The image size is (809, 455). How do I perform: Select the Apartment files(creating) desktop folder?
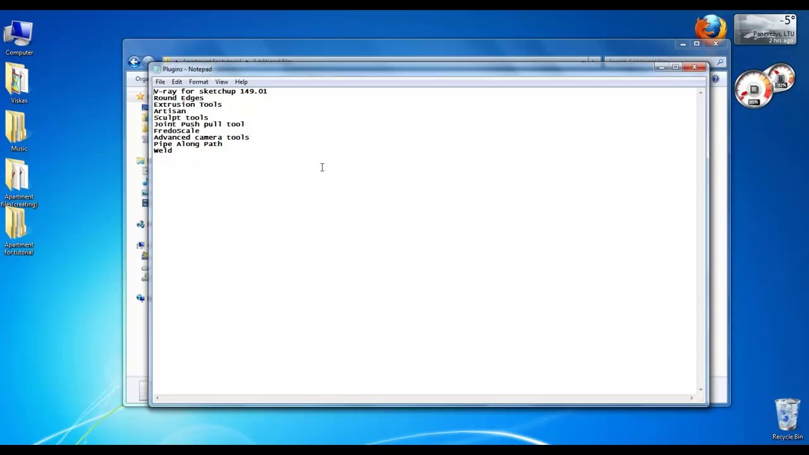(19, 183)
